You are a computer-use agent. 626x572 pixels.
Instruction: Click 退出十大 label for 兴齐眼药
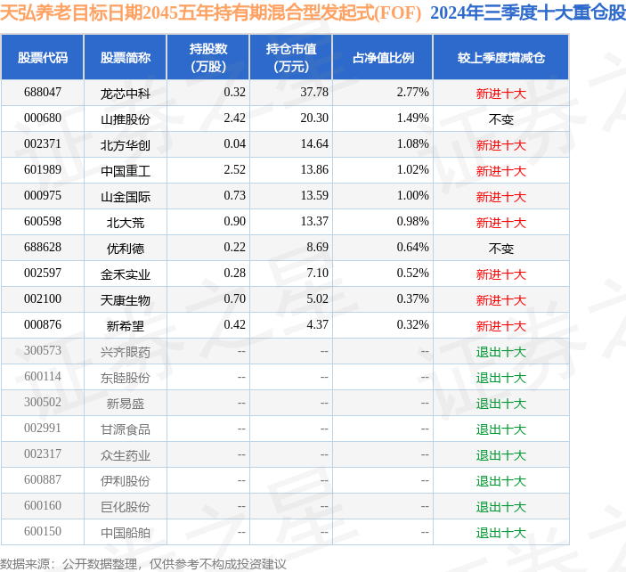pyautogui.click(x=501, y=352)
